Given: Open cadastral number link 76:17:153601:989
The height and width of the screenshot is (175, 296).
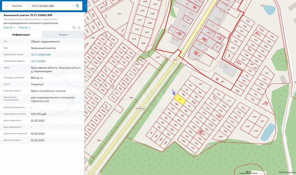Looking at the screenshot, I should [41, 55].
